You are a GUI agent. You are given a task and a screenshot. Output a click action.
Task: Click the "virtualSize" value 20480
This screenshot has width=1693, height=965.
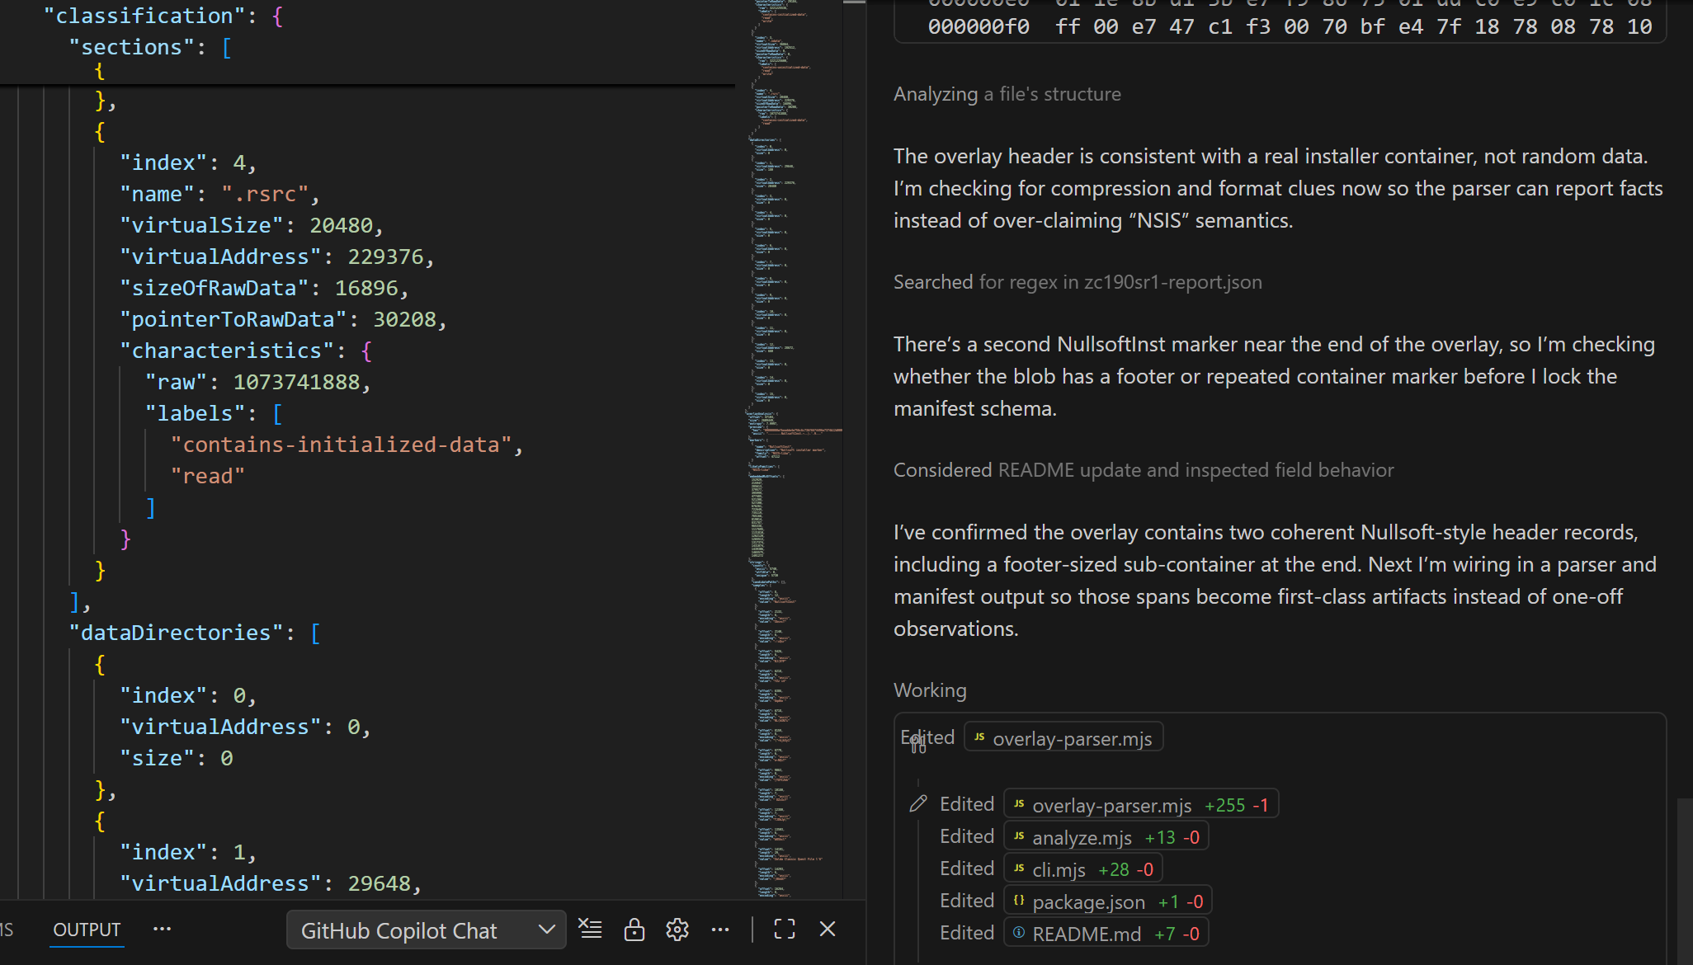pyautogui.click(x=341, y=225)
